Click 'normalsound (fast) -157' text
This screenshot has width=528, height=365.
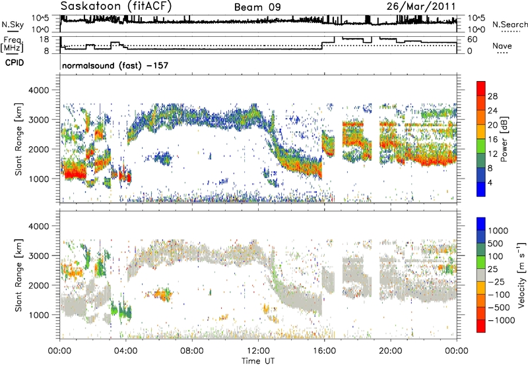point(115,65)
